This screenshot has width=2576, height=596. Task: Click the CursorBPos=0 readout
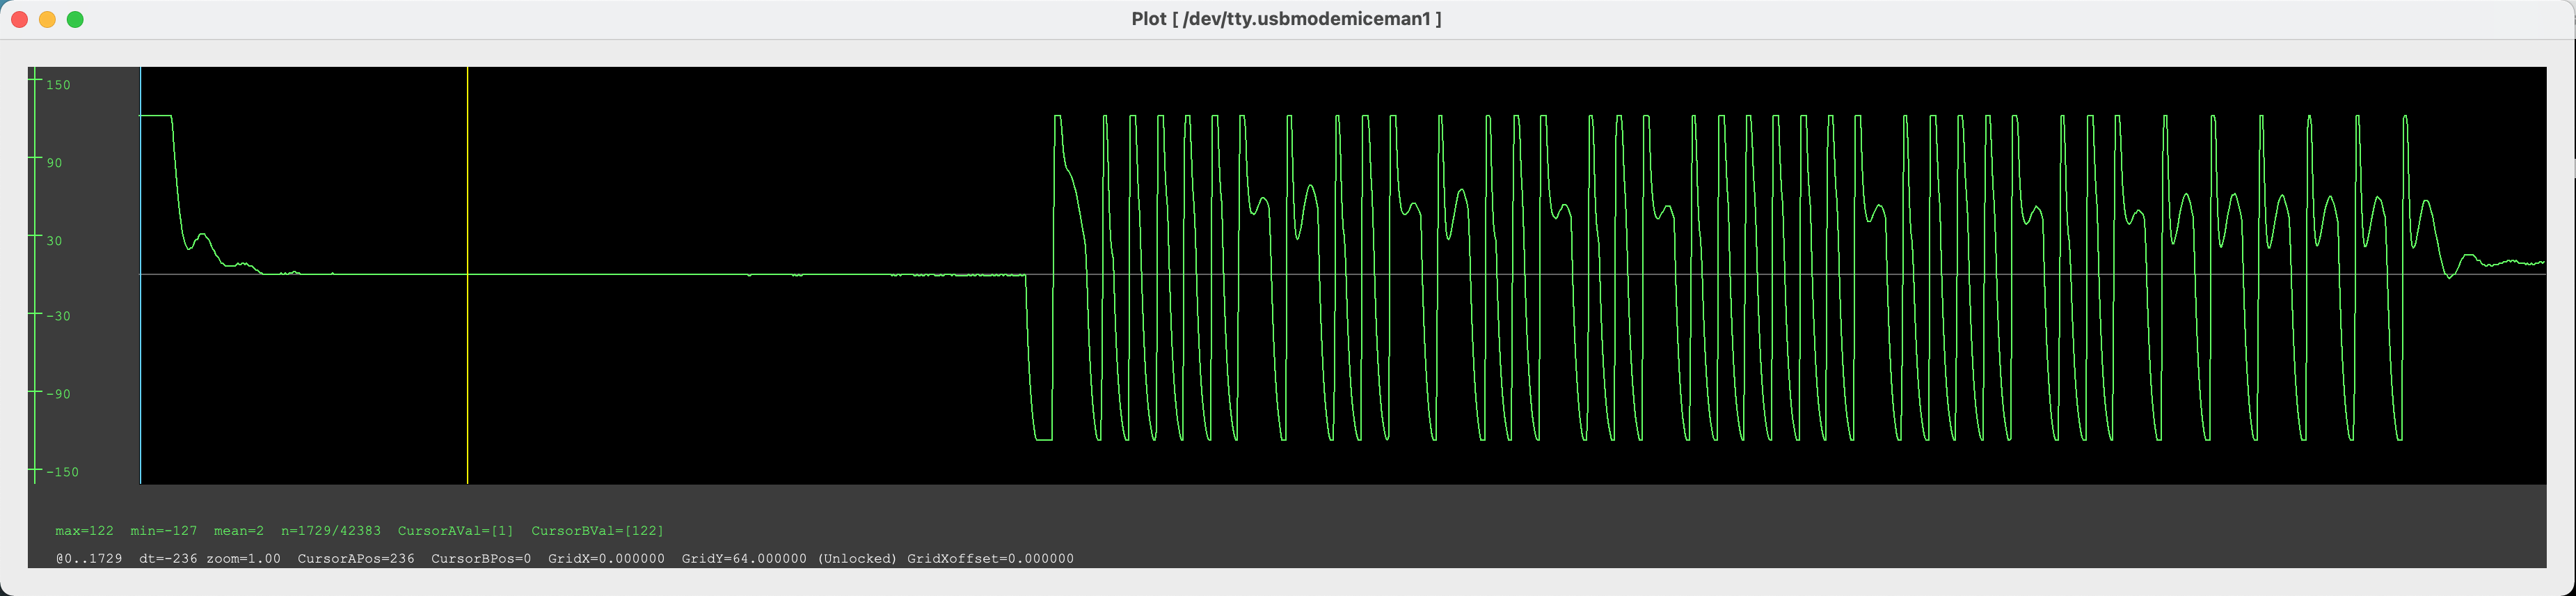481,559
